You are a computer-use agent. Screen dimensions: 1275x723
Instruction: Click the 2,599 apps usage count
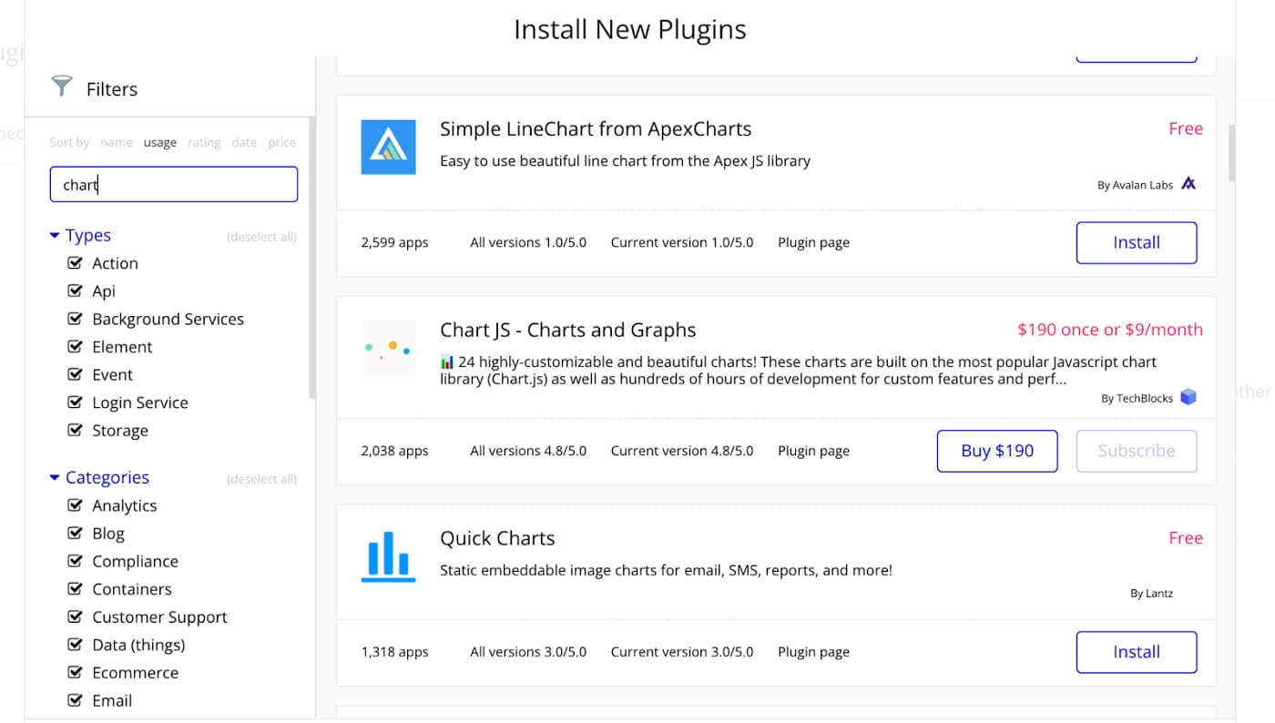(394, 242)
